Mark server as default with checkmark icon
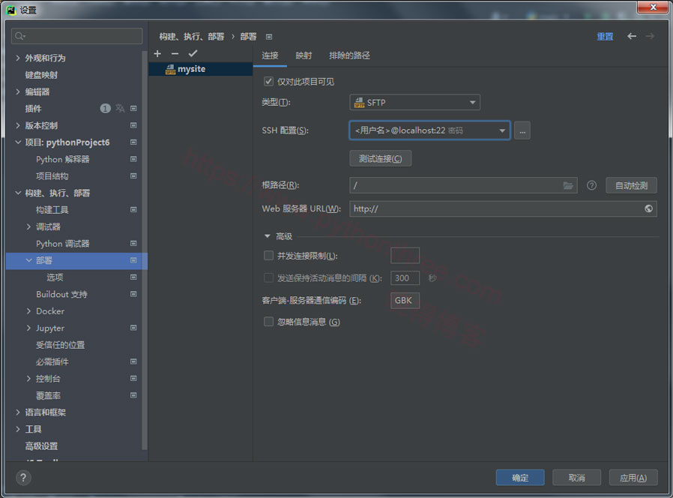This screenshot has width=673, height=498. [x=193, y=53]
